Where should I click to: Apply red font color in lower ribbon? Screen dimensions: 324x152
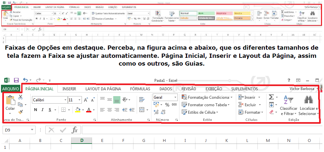click(89, 110)
